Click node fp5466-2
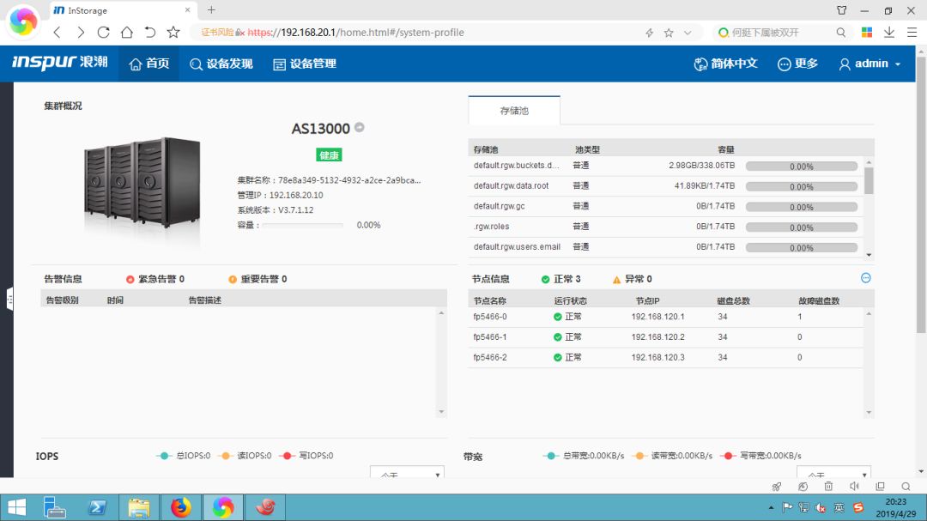 (490, 358)
